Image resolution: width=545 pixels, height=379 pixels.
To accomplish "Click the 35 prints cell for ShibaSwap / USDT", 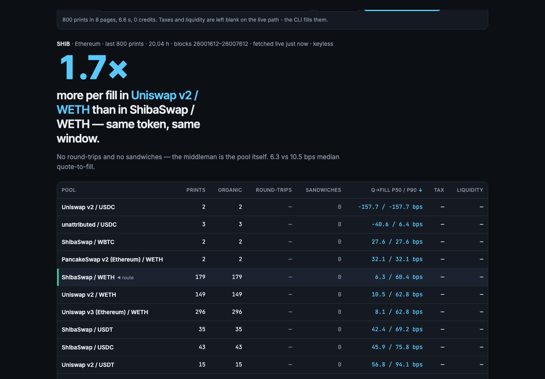I will 202,329.
